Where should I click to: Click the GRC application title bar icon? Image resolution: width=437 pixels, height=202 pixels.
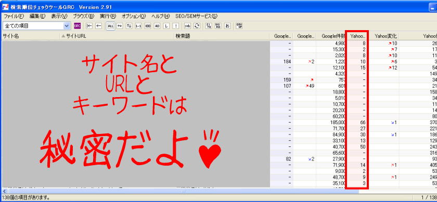click(5, 7)
